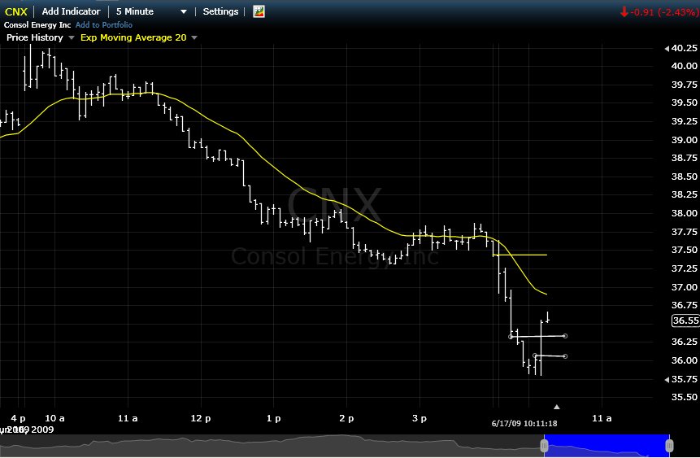Click the gray overview chart area
Viewport: 700px width, 458px height.
pos(270,446)
